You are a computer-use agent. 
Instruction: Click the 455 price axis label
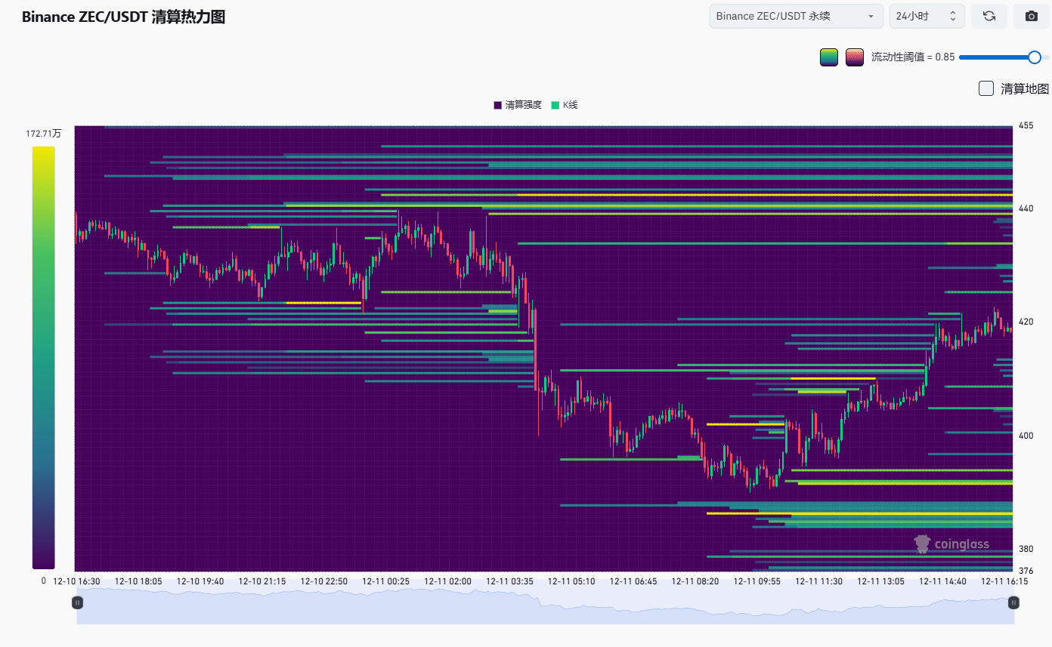point(1026,125)
